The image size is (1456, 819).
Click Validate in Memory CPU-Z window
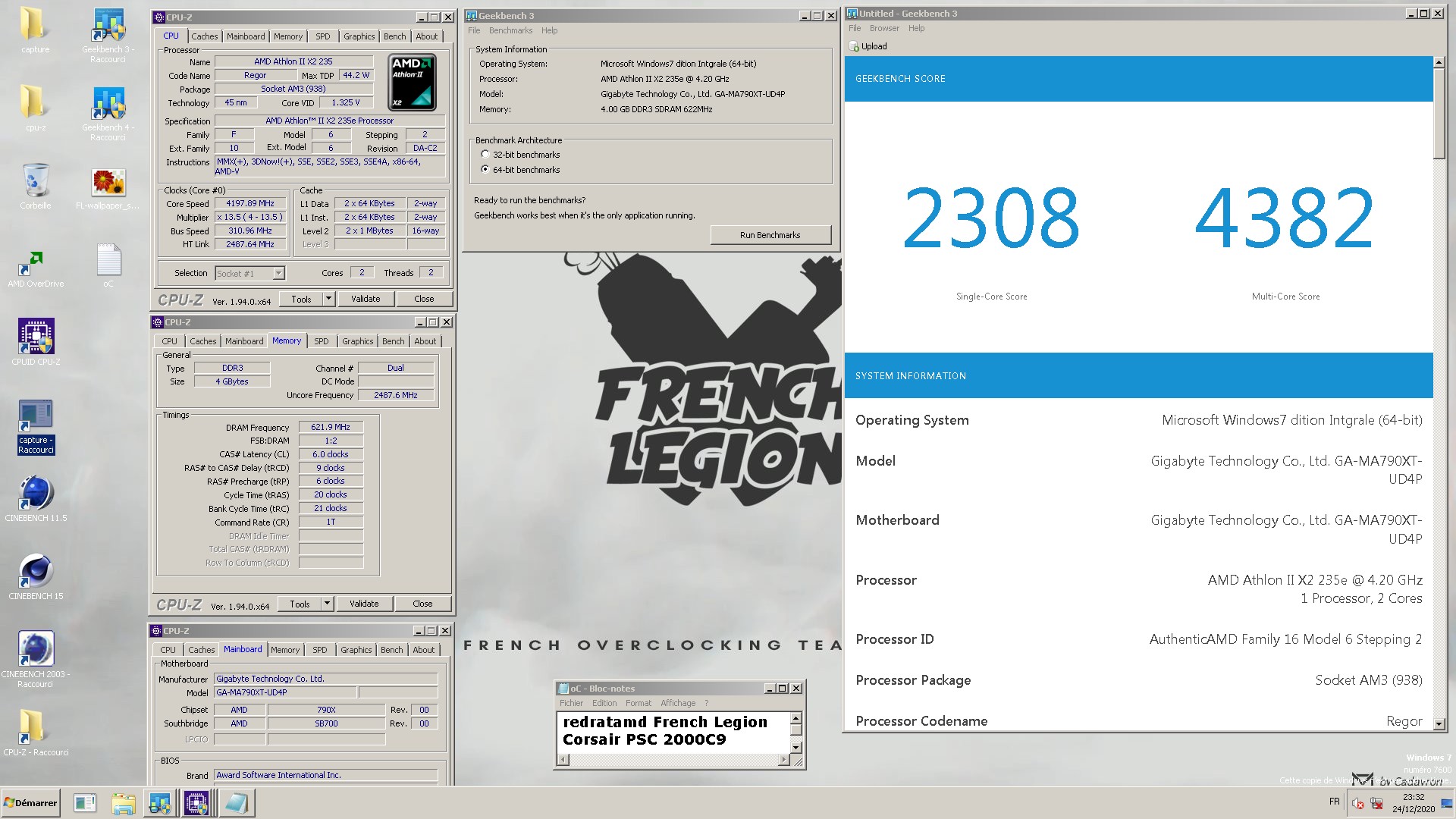[364, 604]
